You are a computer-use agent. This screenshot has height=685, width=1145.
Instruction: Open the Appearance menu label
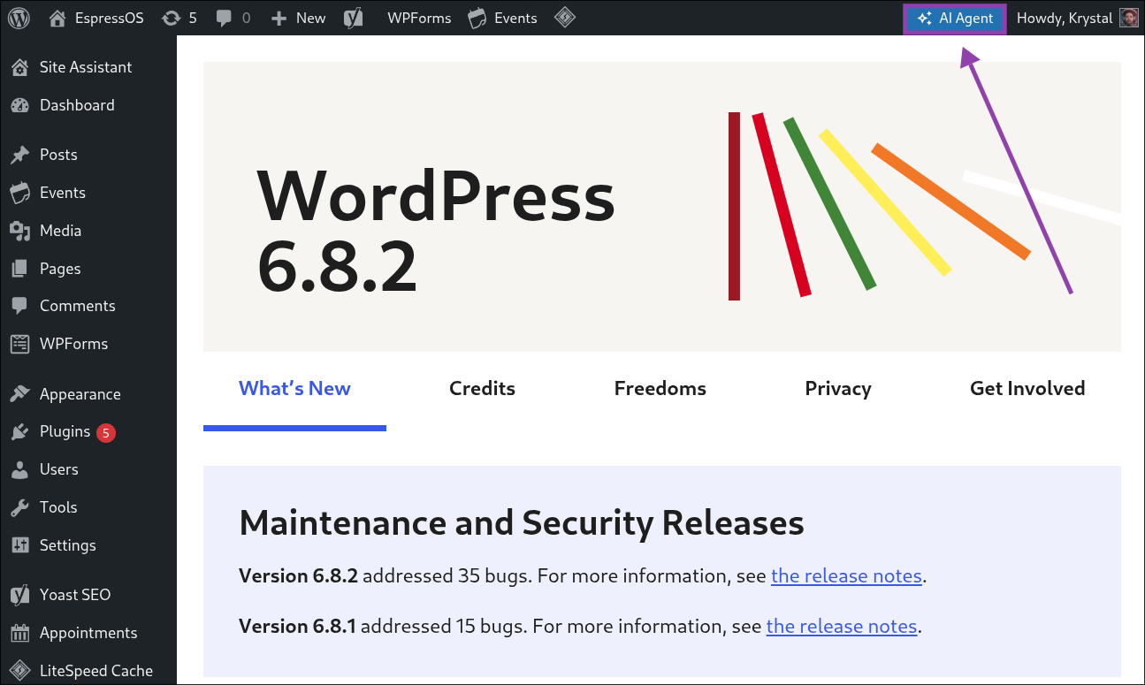coord(80,394)
